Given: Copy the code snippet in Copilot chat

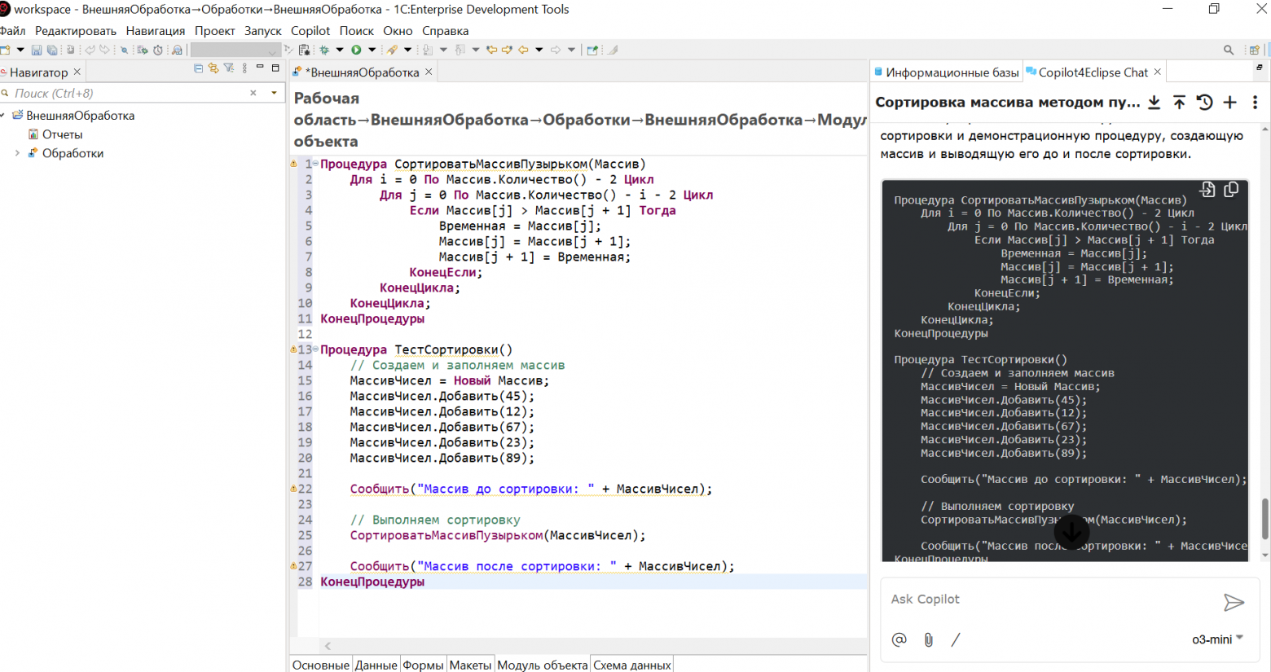Looking at the screenshot, I should click(1231, 189).
